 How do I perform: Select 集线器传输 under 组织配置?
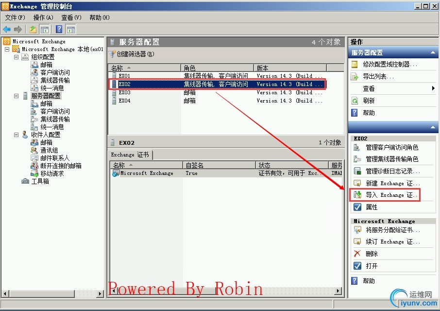click(x=55, y=80)
